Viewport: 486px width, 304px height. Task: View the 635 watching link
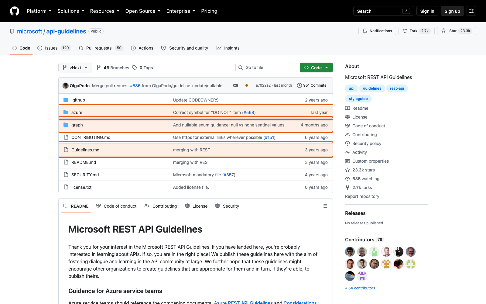click(362, 179)
